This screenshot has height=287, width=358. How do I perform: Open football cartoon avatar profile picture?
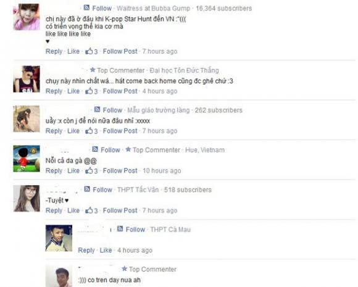point(27,159)
